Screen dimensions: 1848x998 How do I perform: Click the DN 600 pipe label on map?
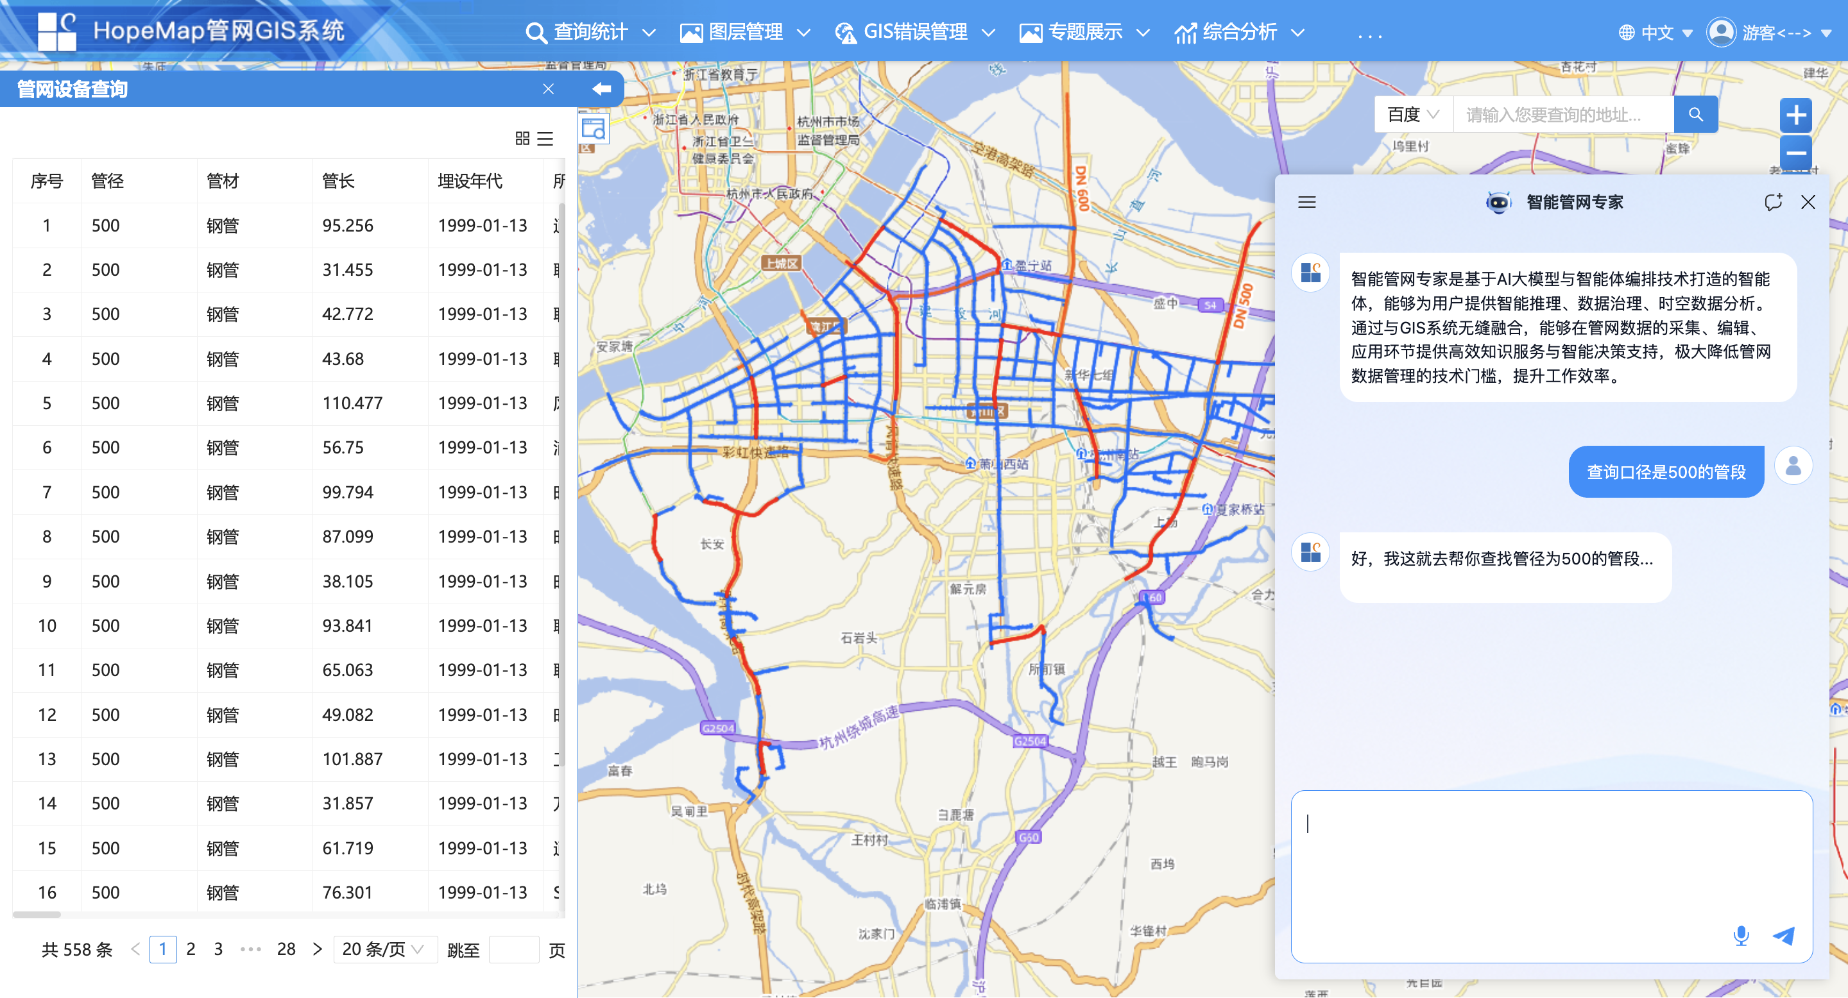pos(1082,189)
